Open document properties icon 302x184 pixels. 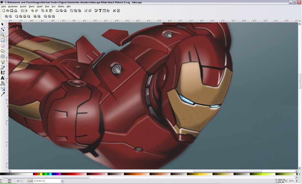point(118,11)
